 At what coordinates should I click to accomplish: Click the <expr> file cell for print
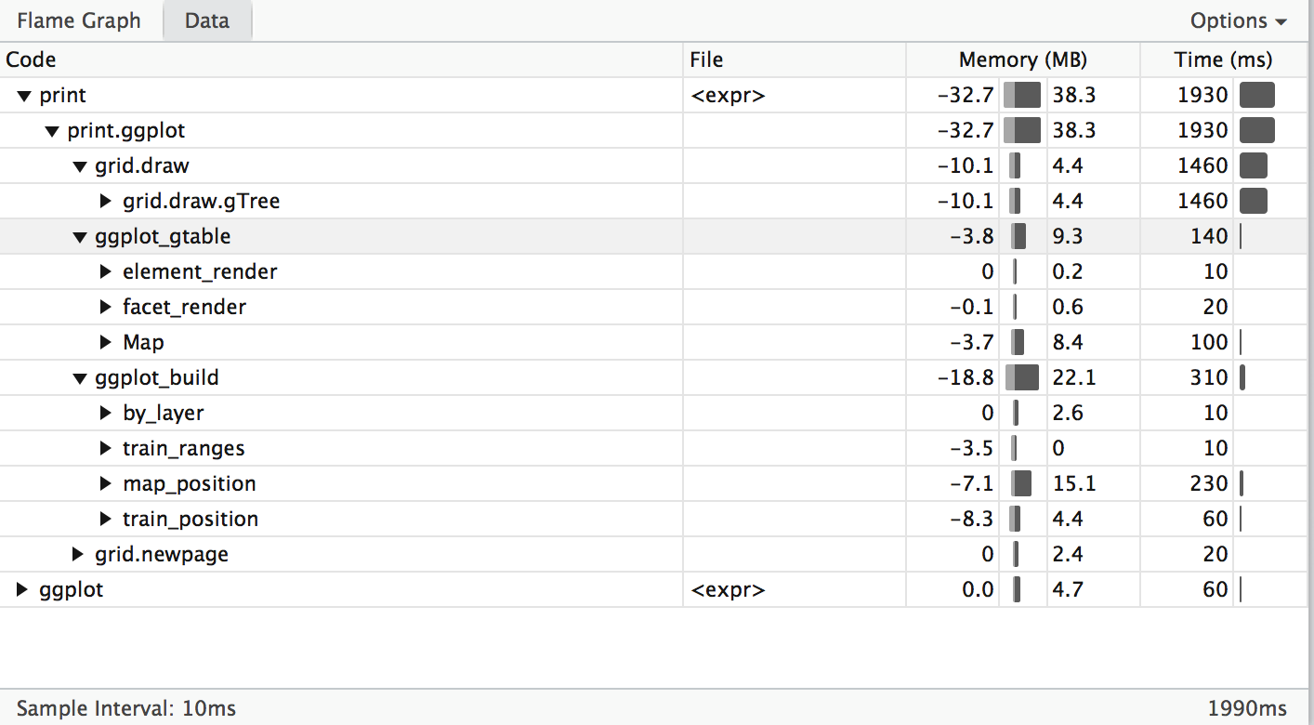click(x=728, y=95)
